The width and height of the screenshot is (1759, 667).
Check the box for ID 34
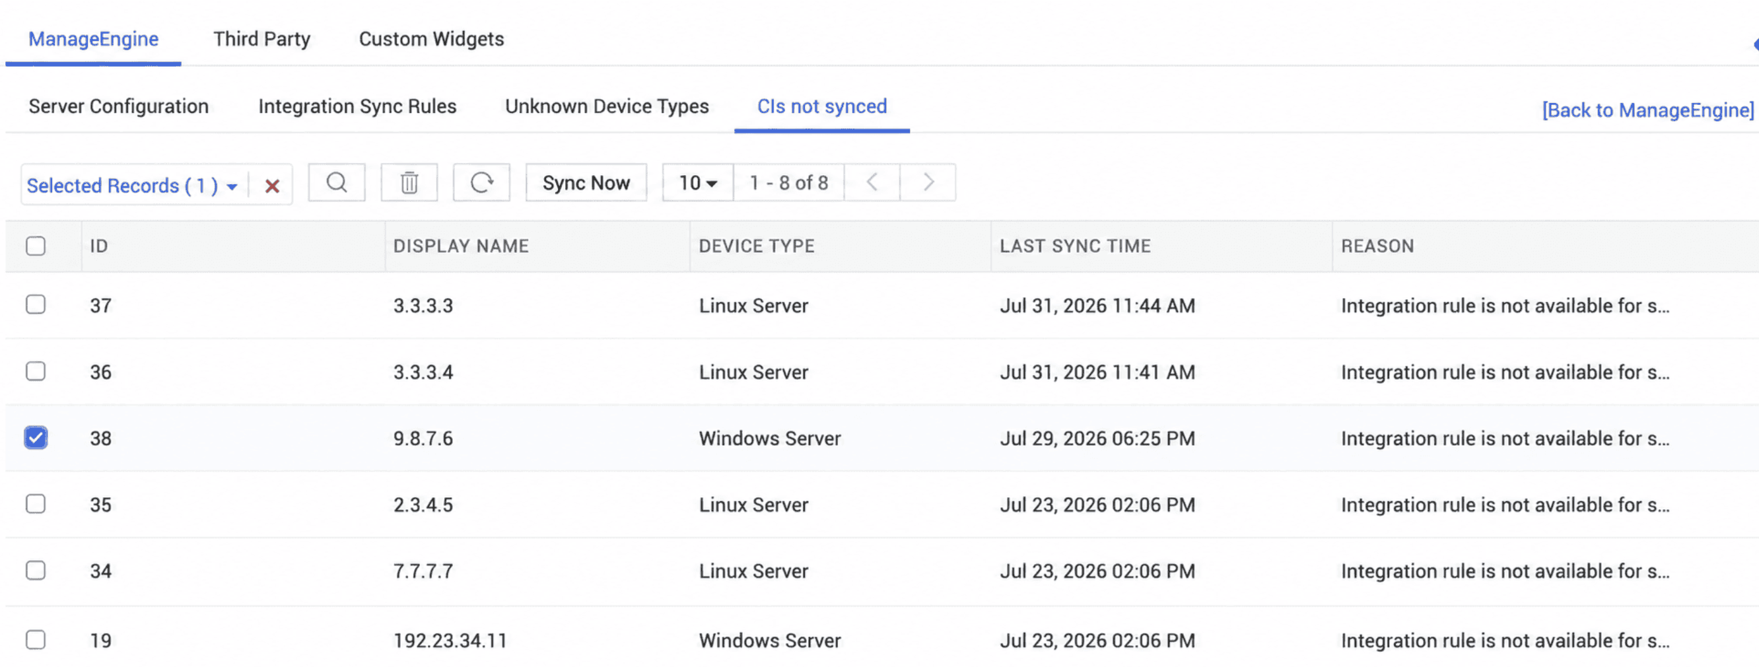point(36,570)
